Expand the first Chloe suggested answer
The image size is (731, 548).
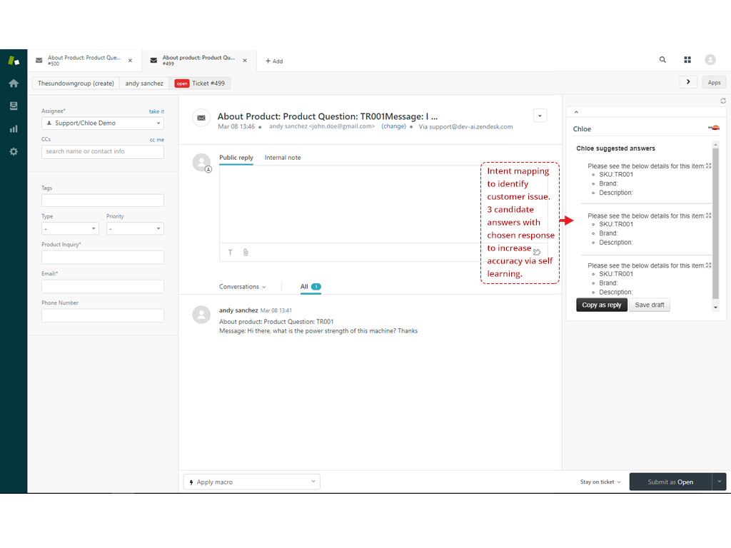[708, 166]
